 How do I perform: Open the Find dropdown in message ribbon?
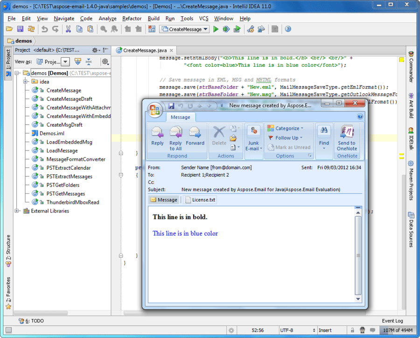(324, 138)
